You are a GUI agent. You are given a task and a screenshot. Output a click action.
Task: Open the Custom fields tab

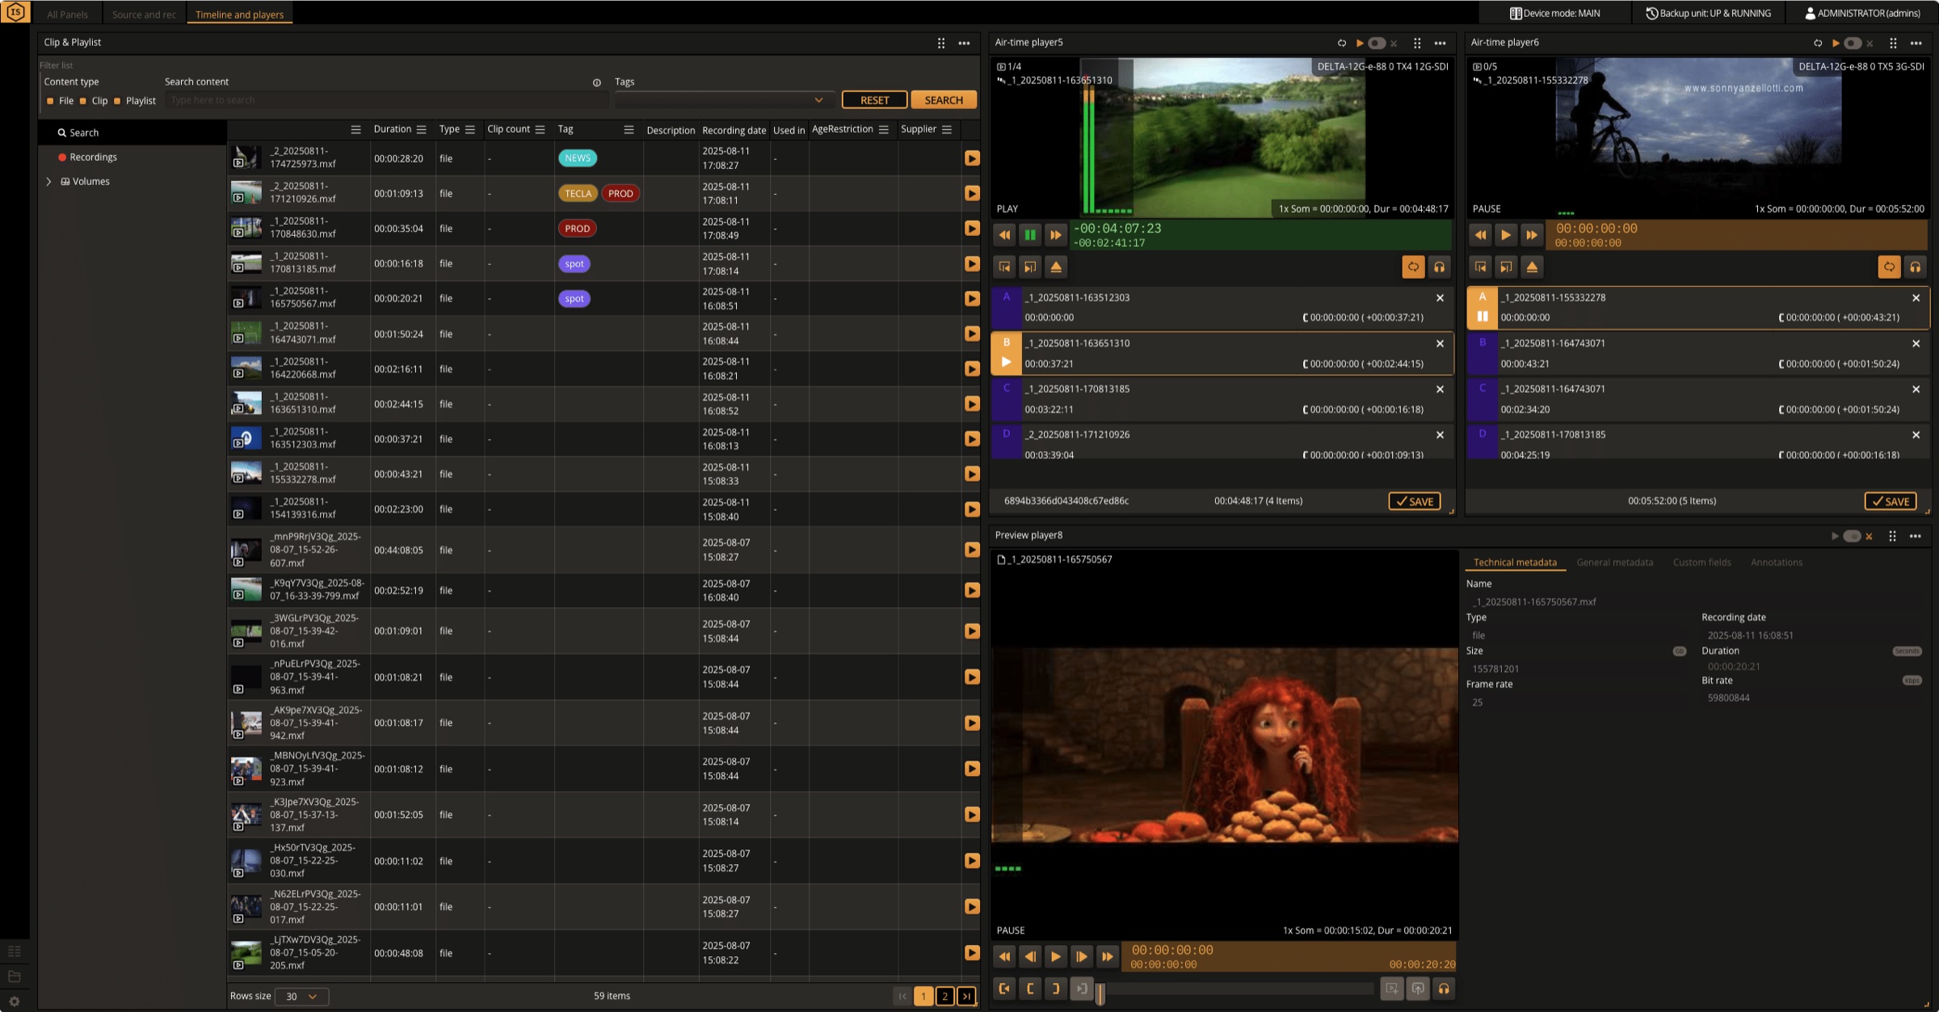1701,563
